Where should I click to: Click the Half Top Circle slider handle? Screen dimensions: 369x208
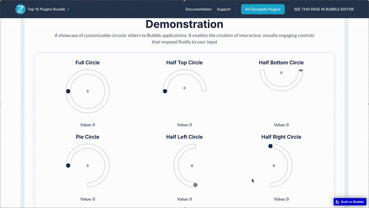click(x=165, y=91)
